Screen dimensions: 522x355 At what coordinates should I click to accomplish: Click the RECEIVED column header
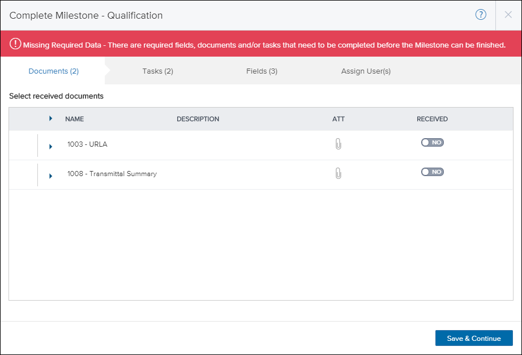click(432, 119)
